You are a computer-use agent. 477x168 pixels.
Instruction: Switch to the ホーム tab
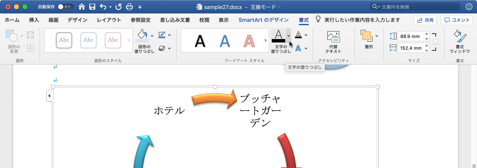click(x=12, y=20)
